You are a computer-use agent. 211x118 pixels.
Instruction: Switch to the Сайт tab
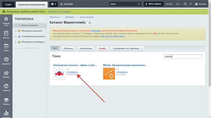pyautogui.click(x=8, y=4)
